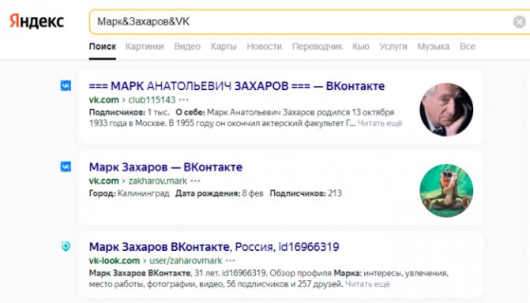
Task: Clear the search query with the X button
Action: point(520,22)
